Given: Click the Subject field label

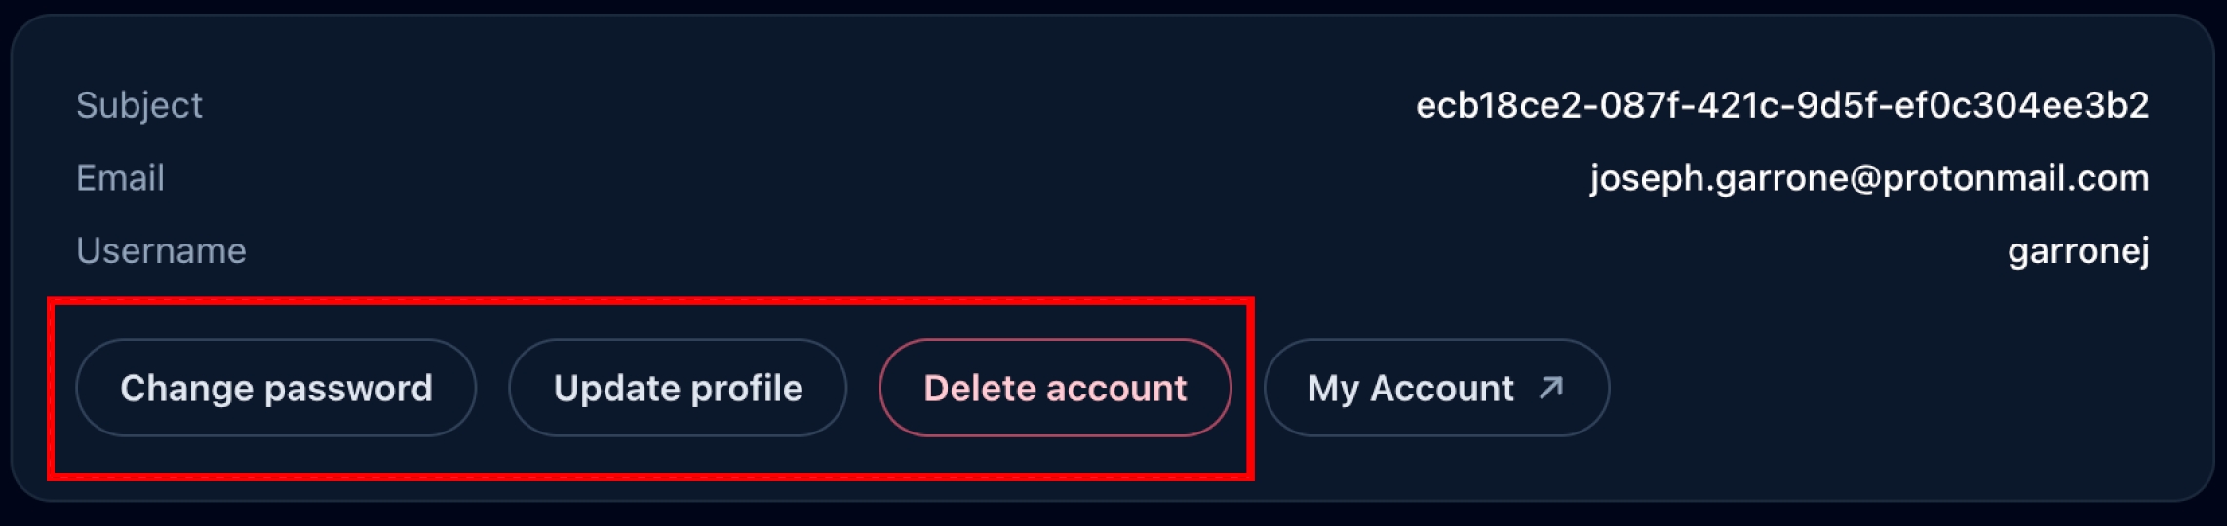Looking at the screenshot, I should pos(139,105).
